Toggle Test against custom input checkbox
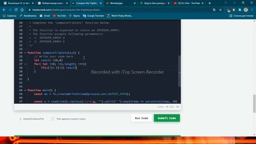256x144 pixels. click(x=53, y=119)
